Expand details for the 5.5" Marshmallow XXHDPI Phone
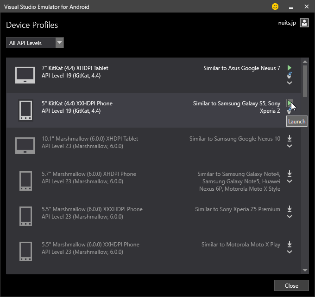315x297 pixels. coord(289,252)
